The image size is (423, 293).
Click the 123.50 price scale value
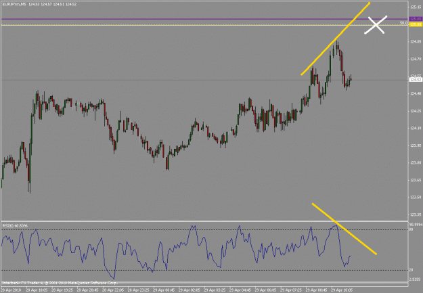click(x=416, y=197)
